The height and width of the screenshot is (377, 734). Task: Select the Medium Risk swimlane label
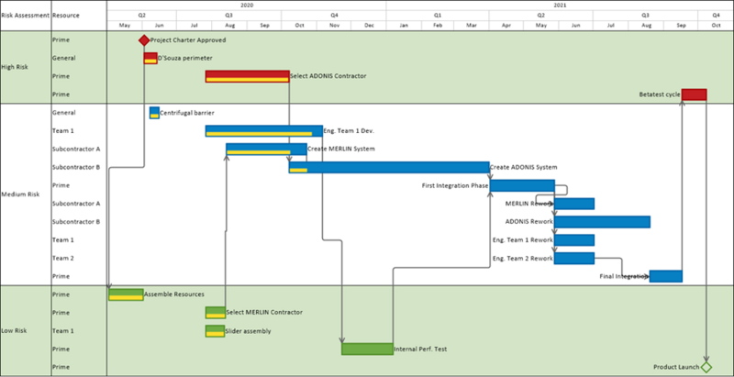(20, 194)
